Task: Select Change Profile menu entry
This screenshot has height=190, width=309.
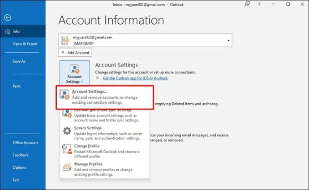Action: click(x=105, y=151)
